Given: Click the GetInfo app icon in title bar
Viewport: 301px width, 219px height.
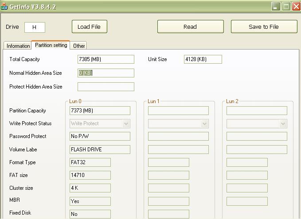Looking at the screenshot, I should [4, 7].
